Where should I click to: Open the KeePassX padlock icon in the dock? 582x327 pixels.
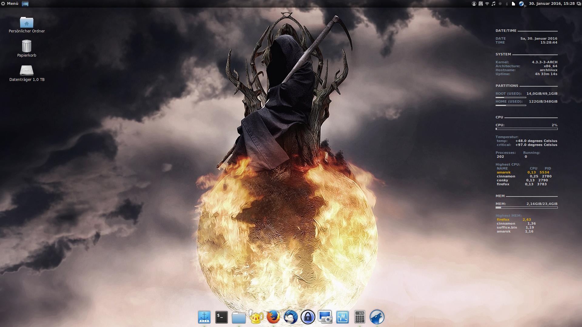(x=308, y=317)
